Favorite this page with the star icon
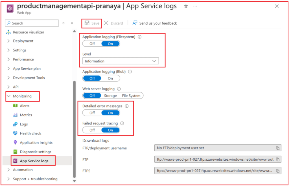 (186, 6)
